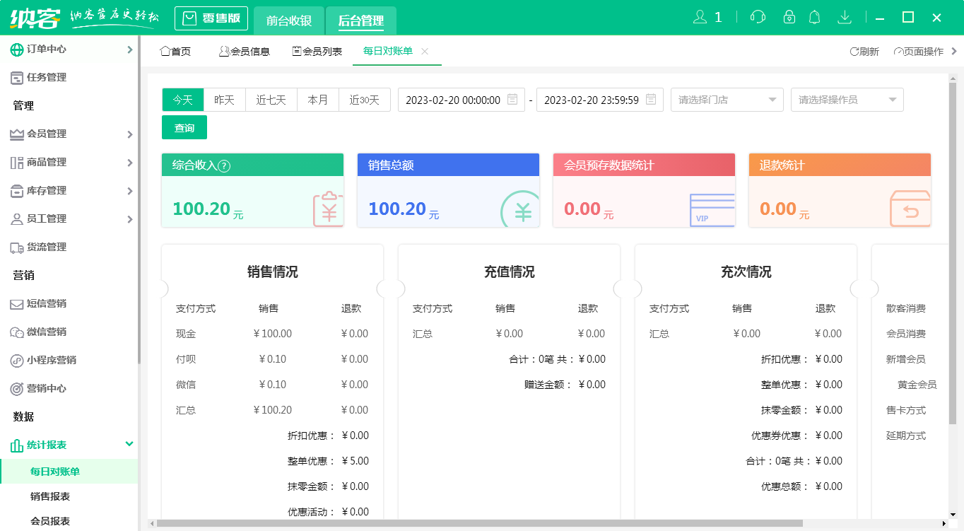The width and height of the screenshot is (964, 531).
Task: Select the 昨天 date filter
Action: (223, 100)
